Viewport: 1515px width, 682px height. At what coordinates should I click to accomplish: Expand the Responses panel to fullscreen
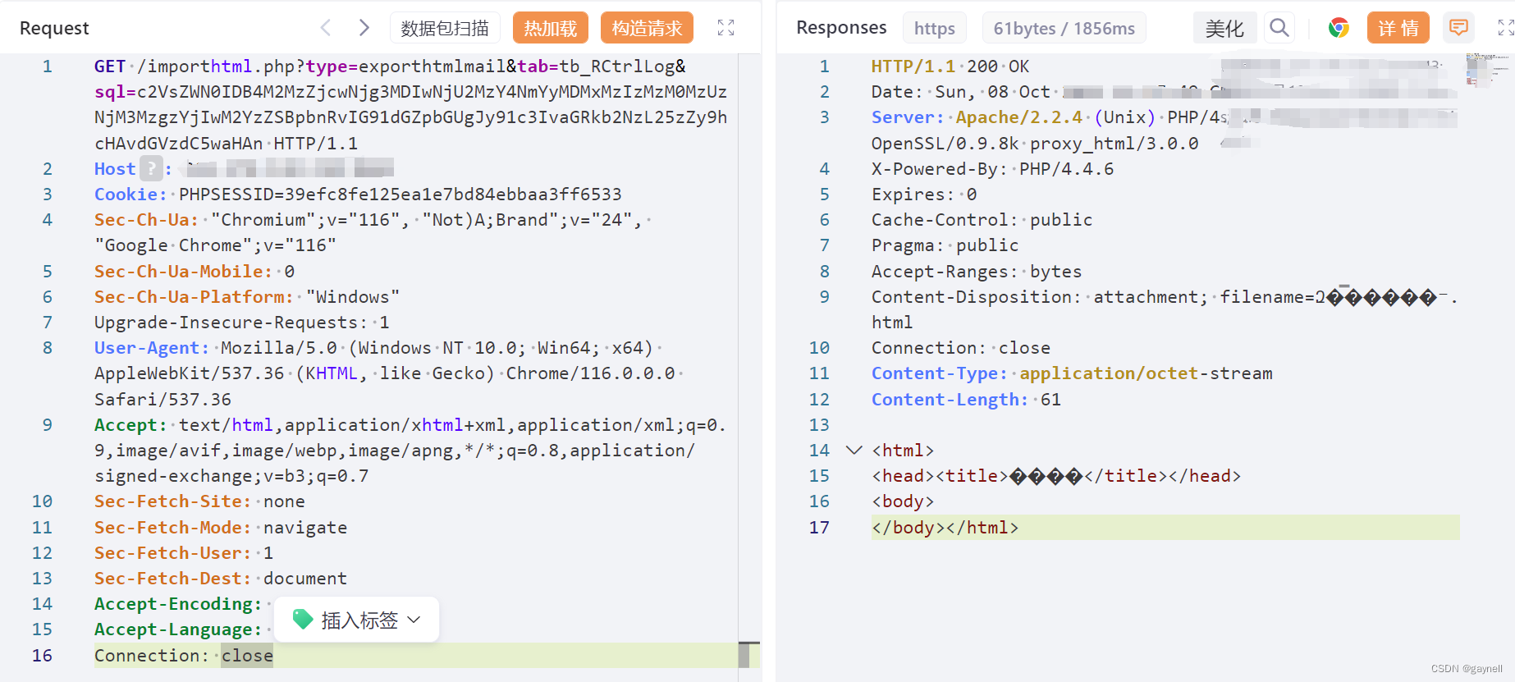coord(1505,28)
